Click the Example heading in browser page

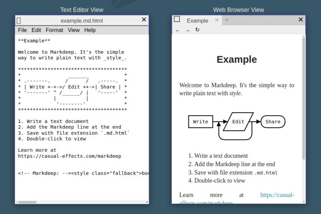click(x=237, y=60)
